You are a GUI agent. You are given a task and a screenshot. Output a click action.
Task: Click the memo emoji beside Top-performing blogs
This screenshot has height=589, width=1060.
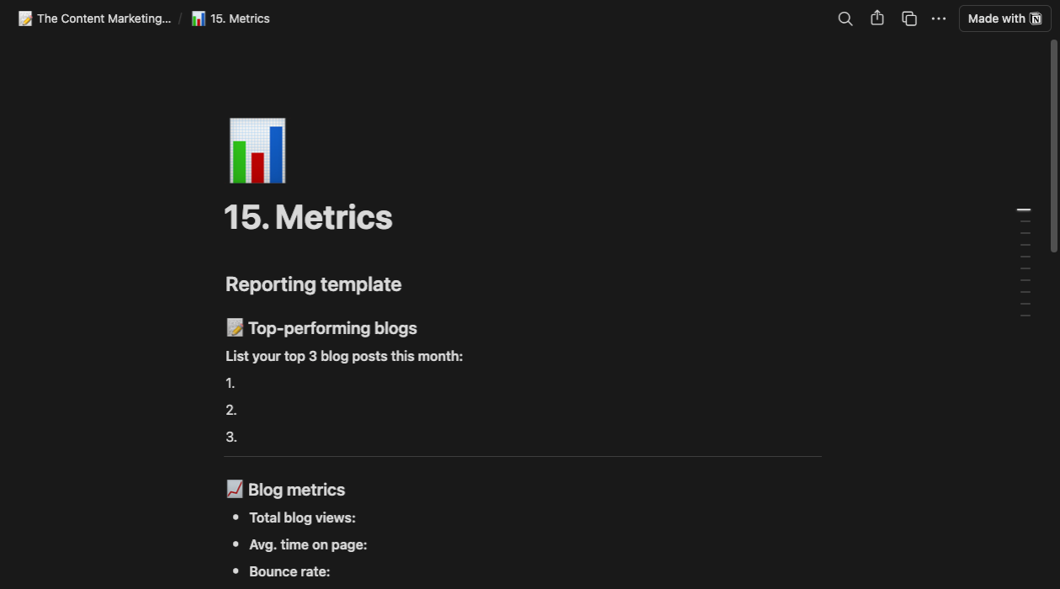[x=235, y=327]
